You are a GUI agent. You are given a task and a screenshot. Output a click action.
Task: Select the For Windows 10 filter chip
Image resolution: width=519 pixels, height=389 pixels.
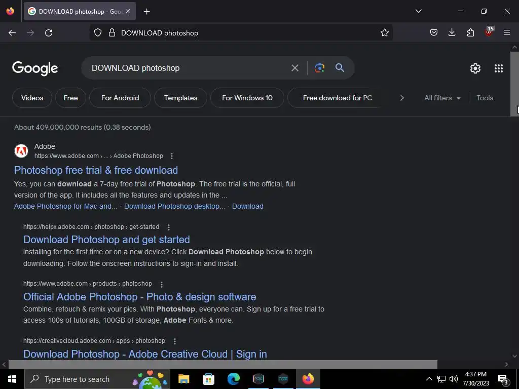[247, 98]
